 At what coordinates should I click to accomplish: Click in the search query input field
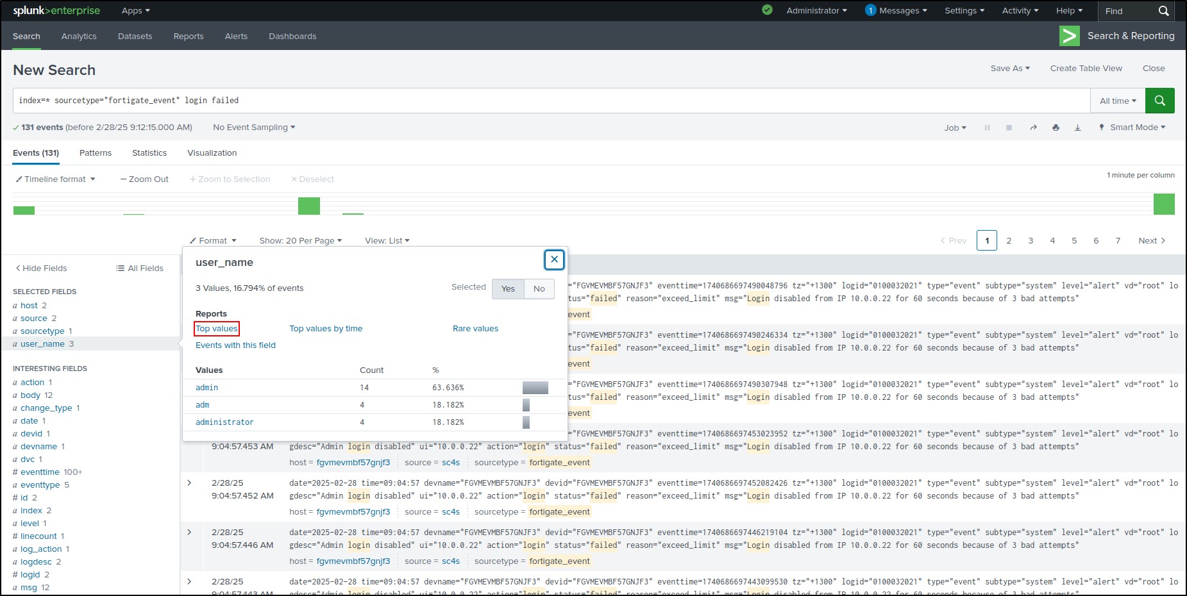pos(551,101)
